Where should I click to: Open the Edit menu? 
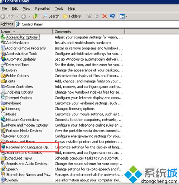[15, 9]
